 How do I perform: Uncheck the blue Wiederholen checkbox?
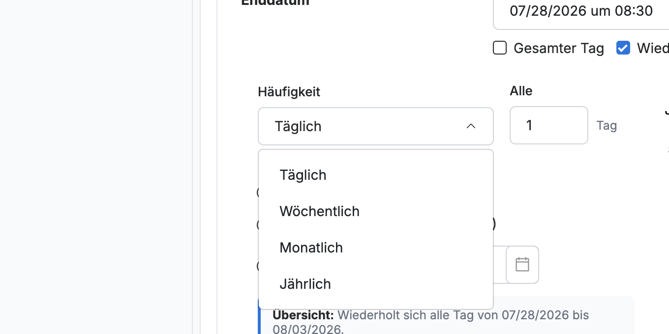(x=623, y=48)
